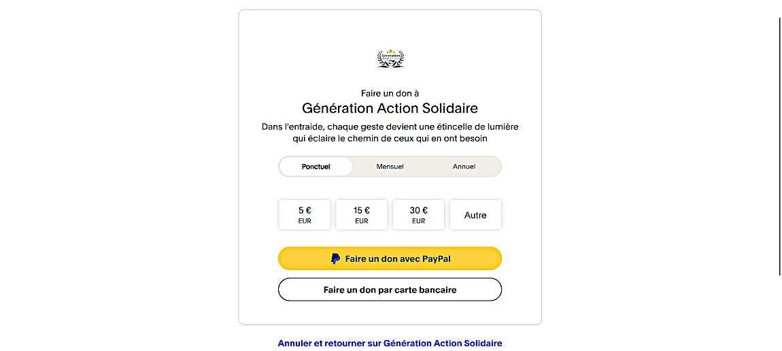
Task: Click the EUR label under 30 €
Action: (x=419, y=221)
